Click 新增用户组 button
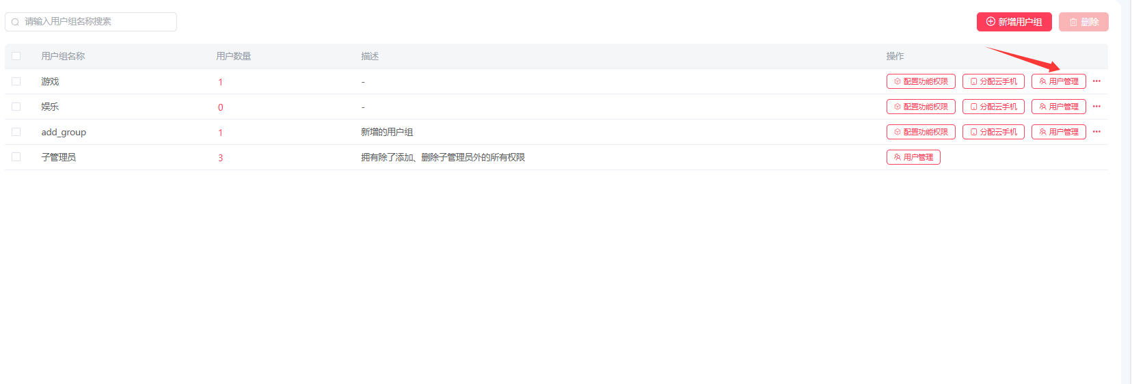The width and height of the screenshot is (1132, 384). (1014, 22)
